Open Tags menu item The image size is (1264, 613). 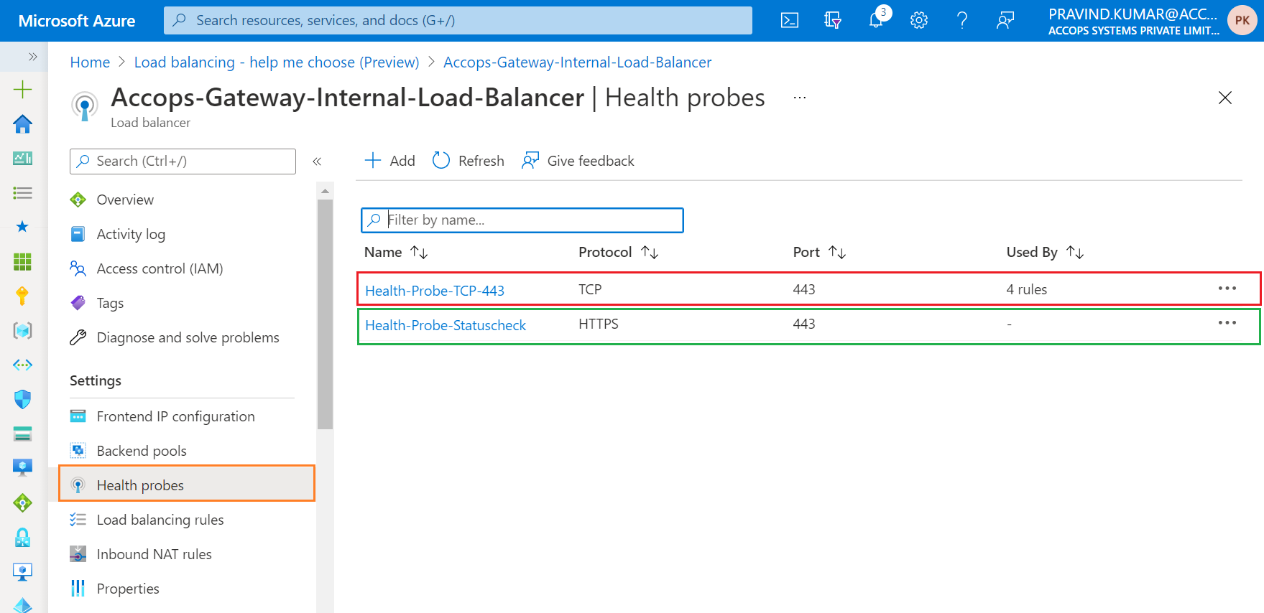(x=110, y=303)
